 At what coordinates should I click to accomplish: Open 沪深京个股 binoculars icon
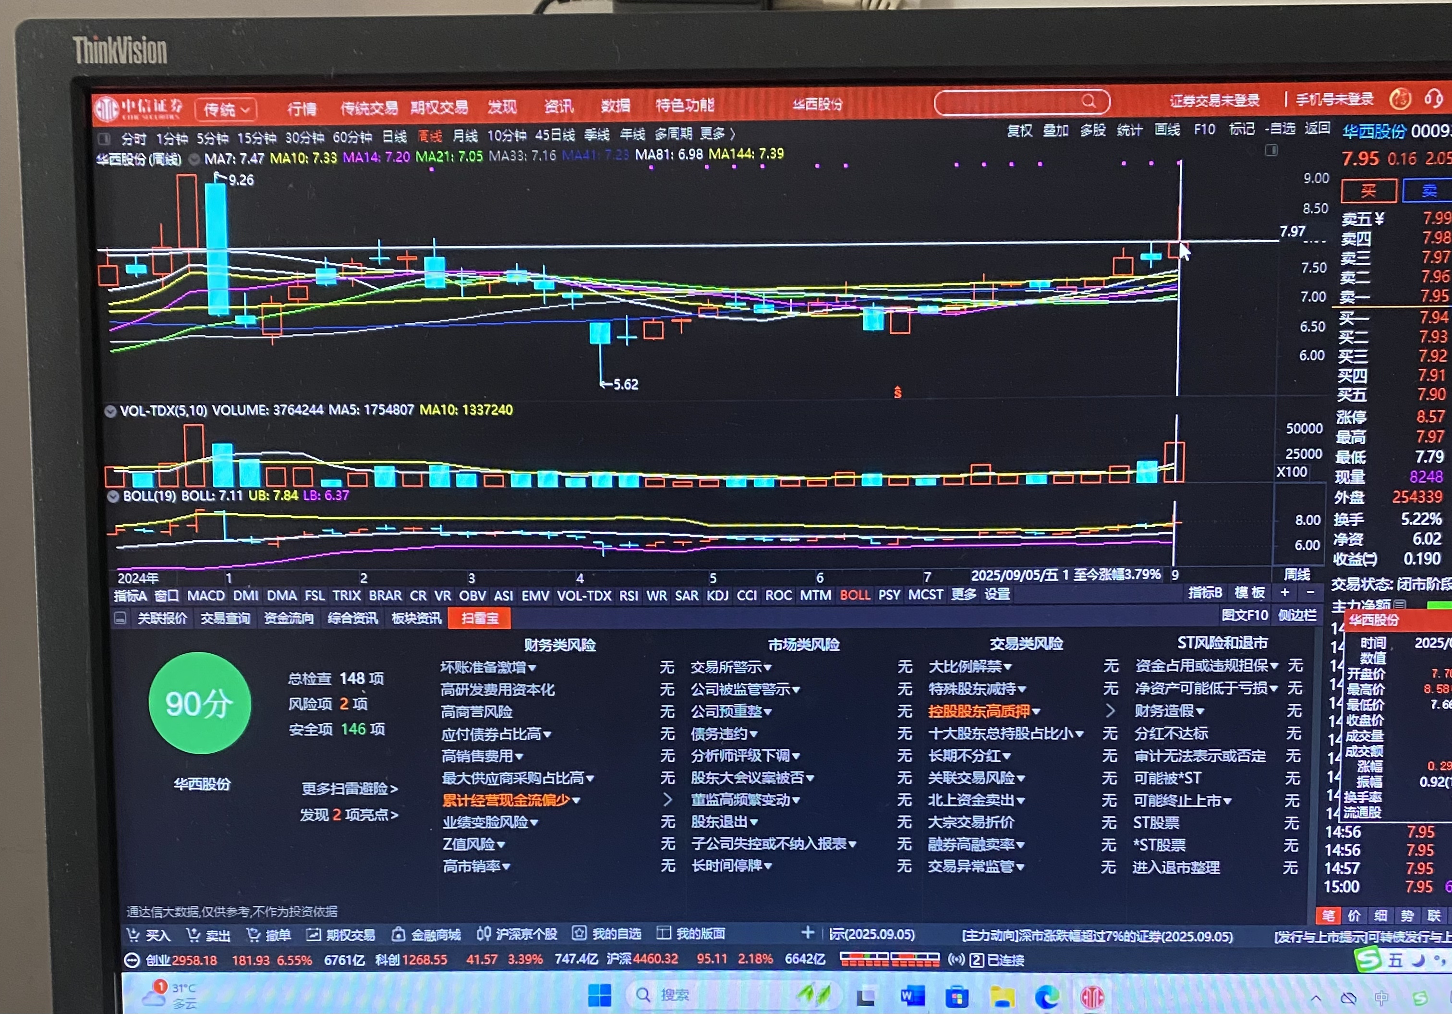click(484, 933)
